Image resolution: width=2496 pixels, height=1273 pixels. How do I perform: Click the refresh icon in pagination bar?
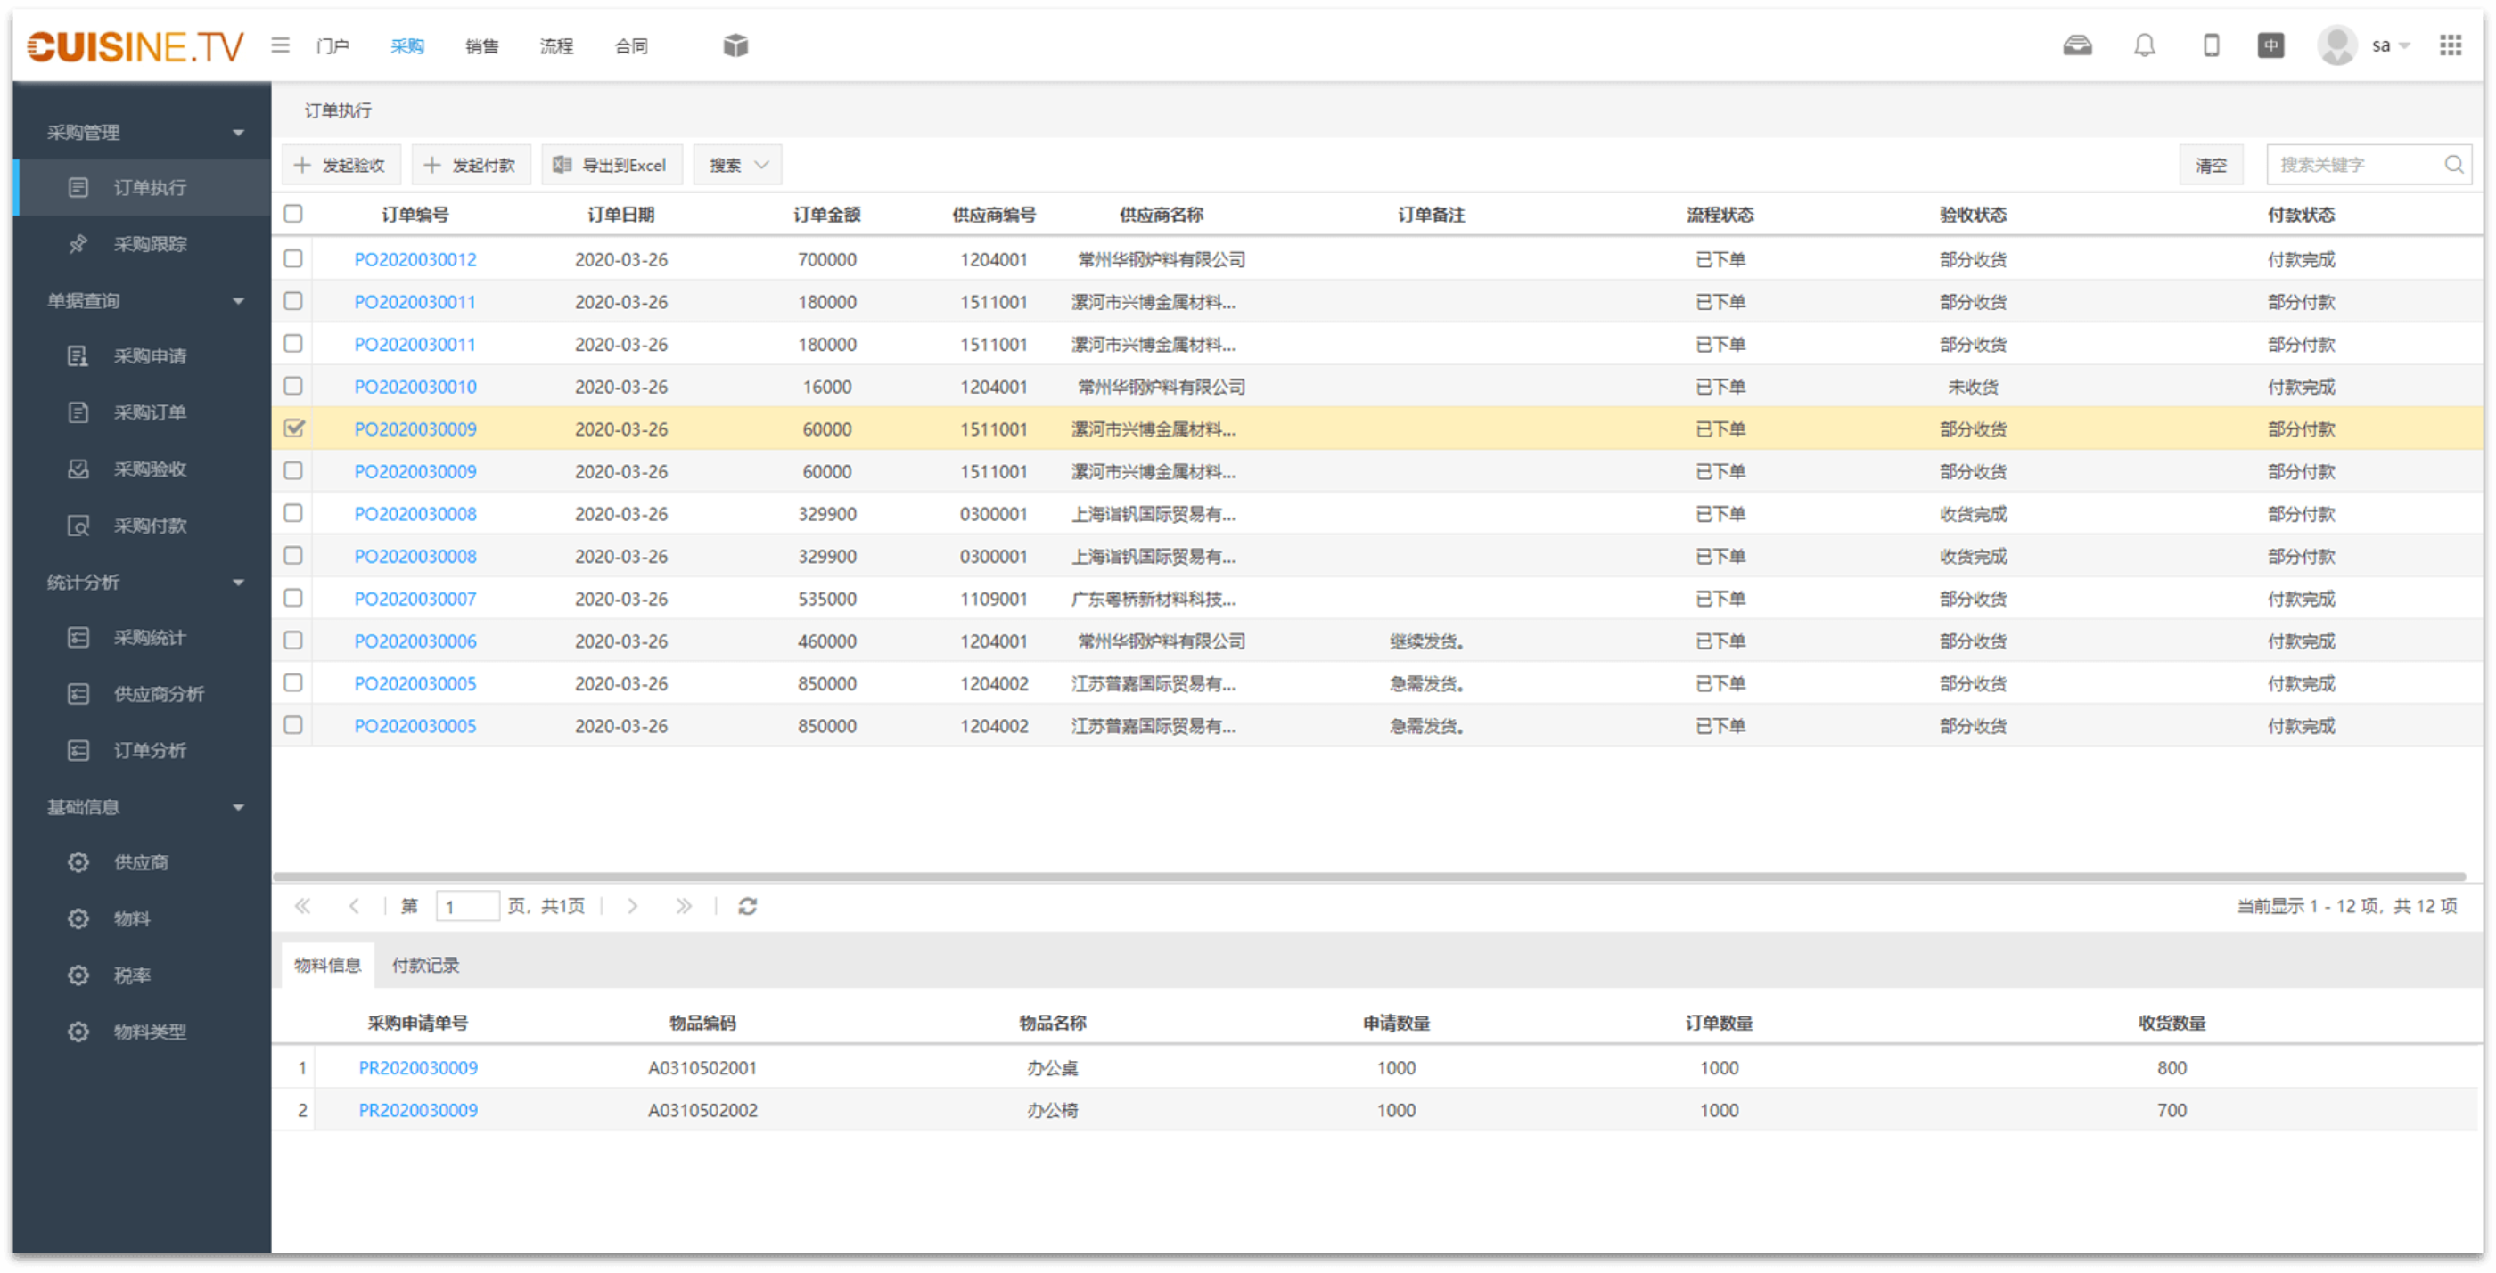click(x=747, y=906)
